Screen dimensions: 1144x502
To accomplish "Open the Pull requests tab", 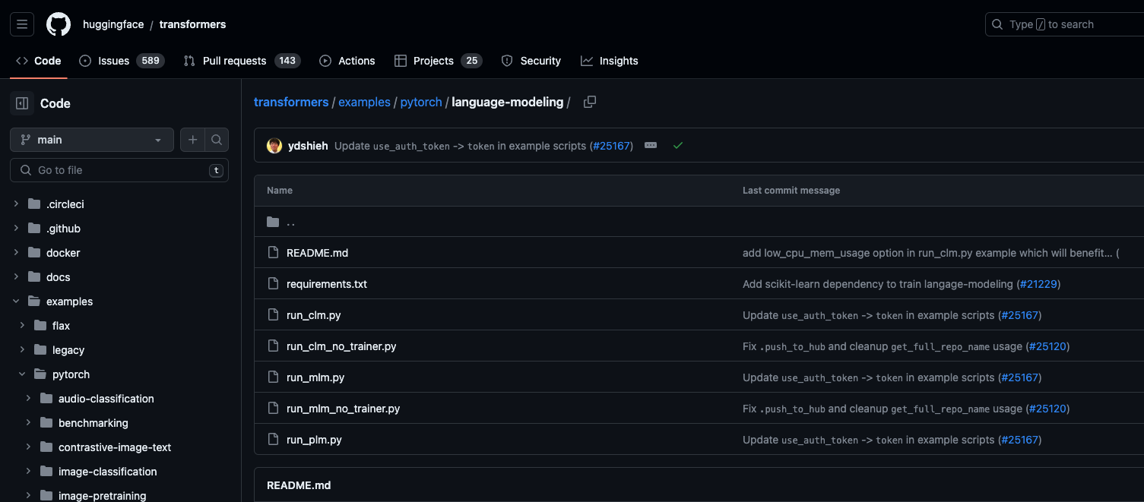I will (x=242, y=61).
